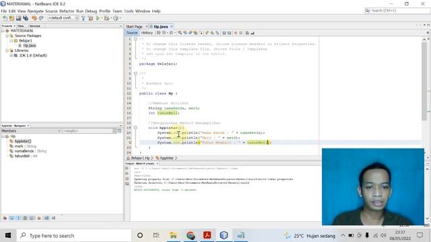Click the Clean and Build Project icon

(90, 18)
